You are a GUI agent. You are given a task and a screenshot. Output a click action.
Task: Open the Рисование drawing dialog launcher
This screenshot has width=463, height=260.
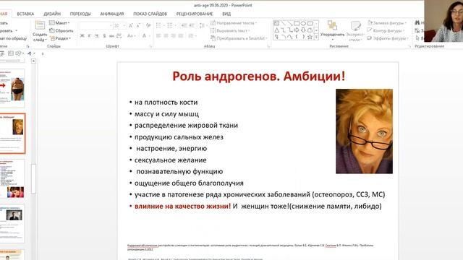tap(409, 46)
